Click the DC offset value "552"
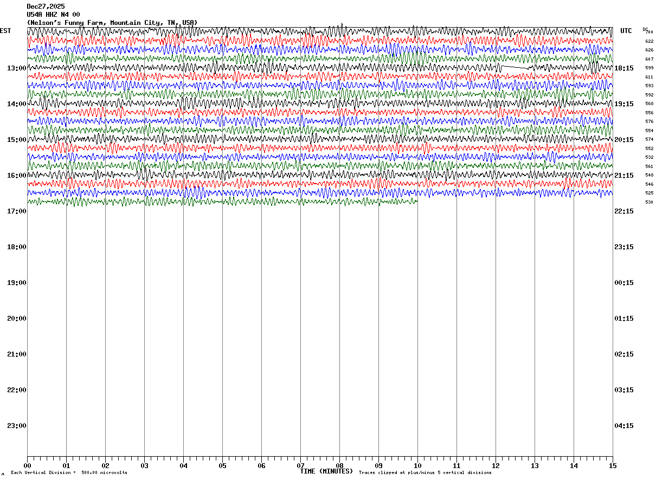 click(x=649, y=148)
